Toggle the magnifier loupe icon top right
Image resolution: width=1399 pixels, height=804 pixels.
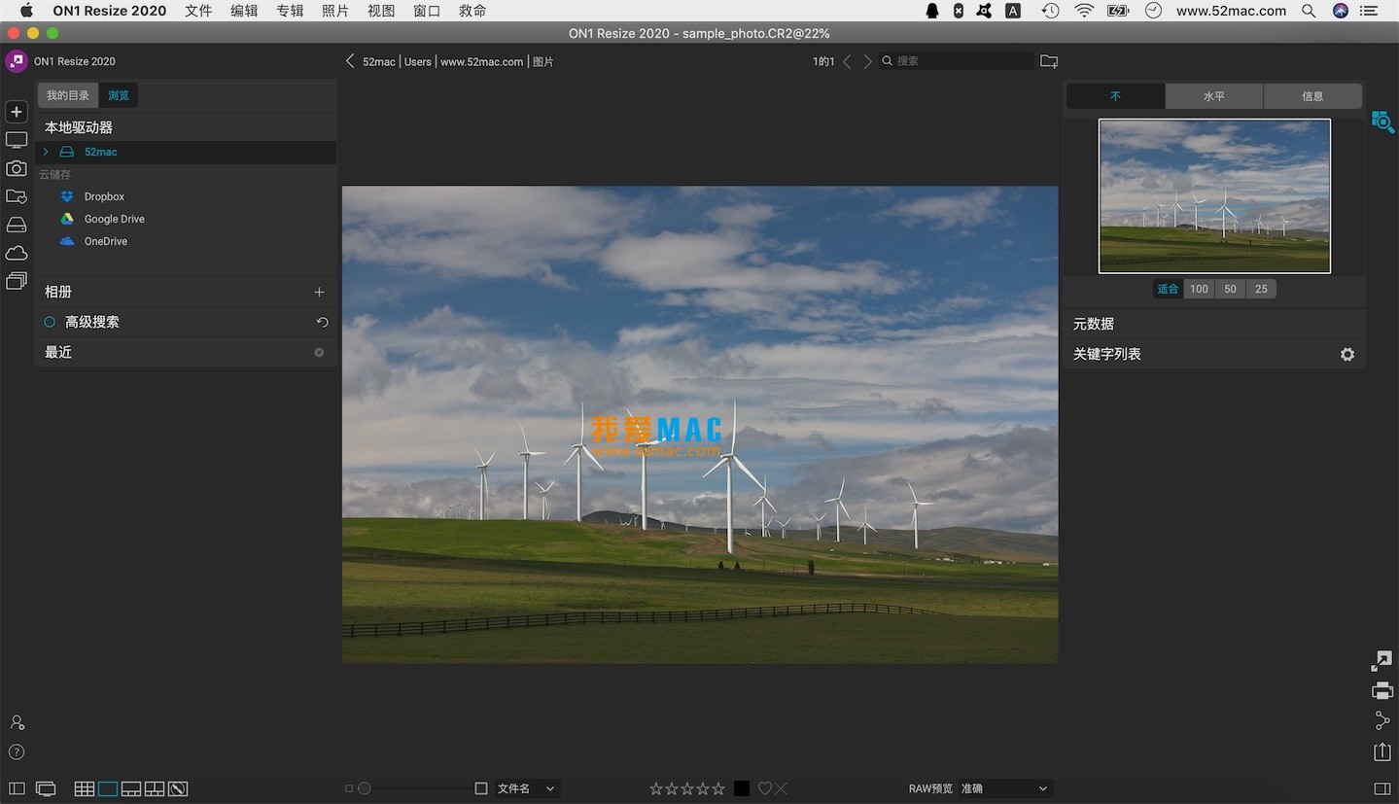point(1383,122)
